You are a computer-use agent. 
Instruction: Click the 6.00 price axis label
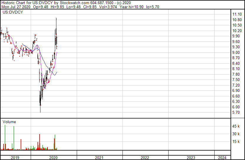(236, 107)
